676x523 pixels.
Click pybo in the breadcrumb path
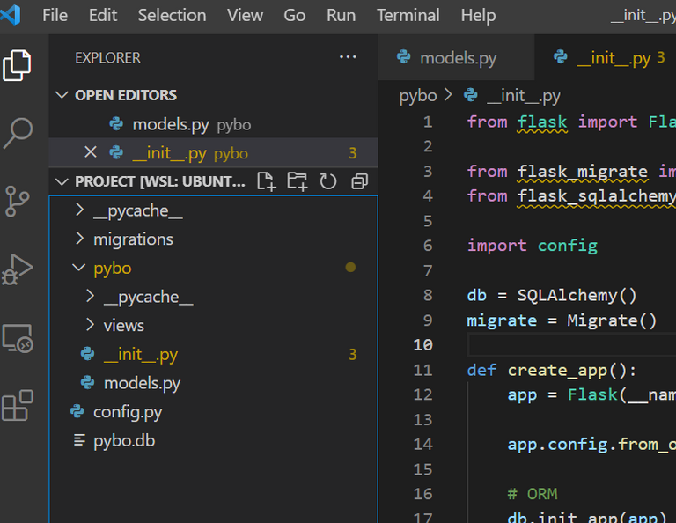point(418,96)
